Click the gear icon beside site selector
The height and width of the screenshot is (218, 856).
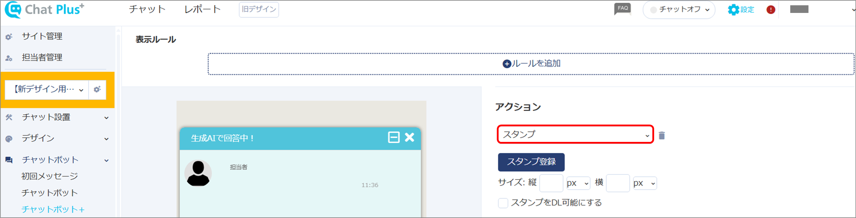97,89
